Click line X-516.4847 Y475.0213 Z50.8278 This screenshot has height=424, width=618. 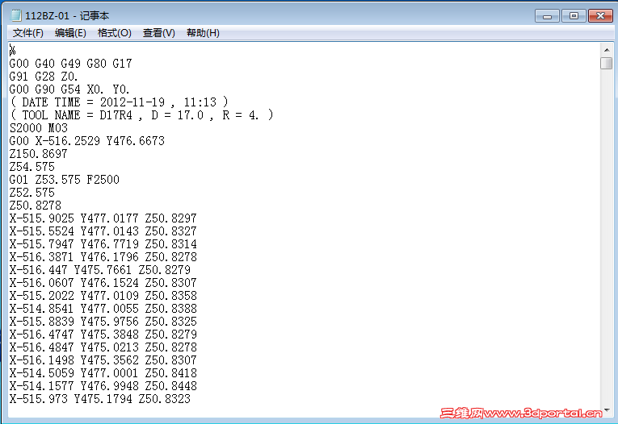pyautogui.click(x=103, y=347)
